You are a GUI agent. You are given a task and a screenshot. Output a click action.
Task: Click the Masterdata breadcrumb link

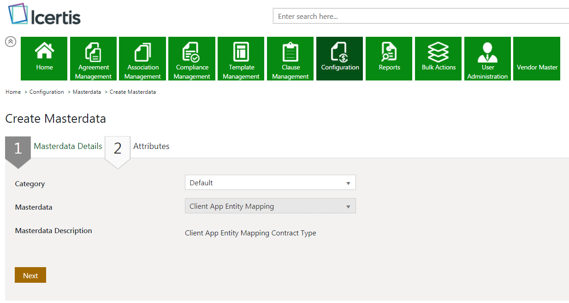(87, 92)
